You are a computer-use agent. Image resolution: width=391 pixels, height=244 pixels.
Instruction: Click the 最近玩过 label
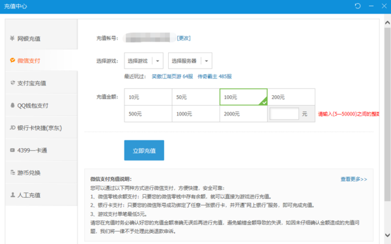(x=135, y=76)
